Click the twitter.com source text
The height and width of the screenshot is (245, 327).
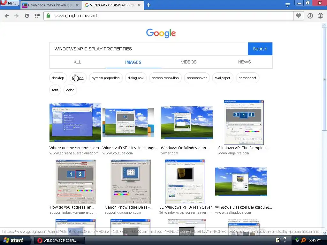click(169, 153)
